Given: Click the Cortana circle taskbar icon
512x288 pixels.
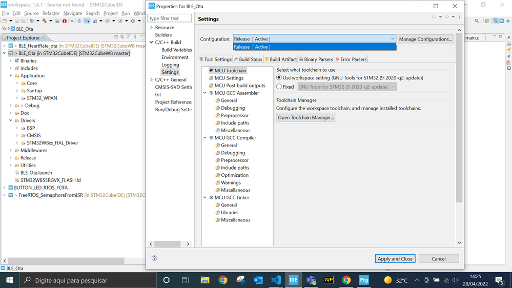Looking at the screenshot, I should (166, 280).
